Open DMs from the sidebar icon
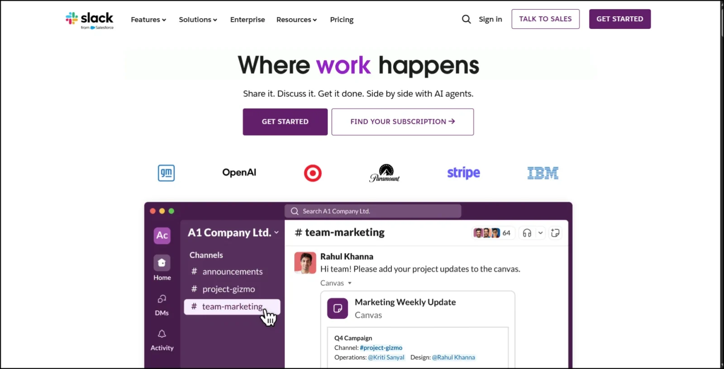This screenshot has height=369, width=724. pos(162,299)
